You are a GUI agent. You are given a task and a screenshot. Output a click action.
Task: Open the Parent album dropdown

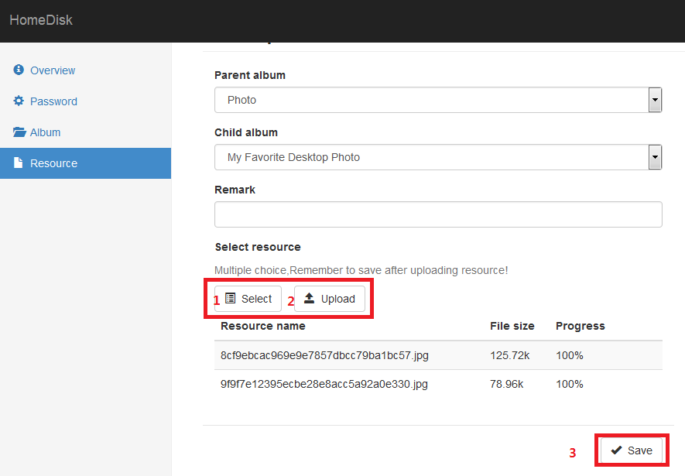coord(654,99)
